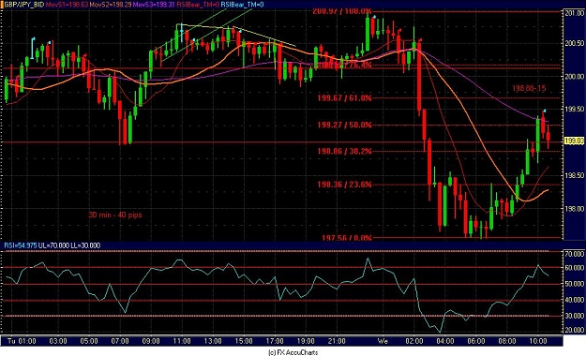Click the 15:00 time axis label

pos(244,341)
